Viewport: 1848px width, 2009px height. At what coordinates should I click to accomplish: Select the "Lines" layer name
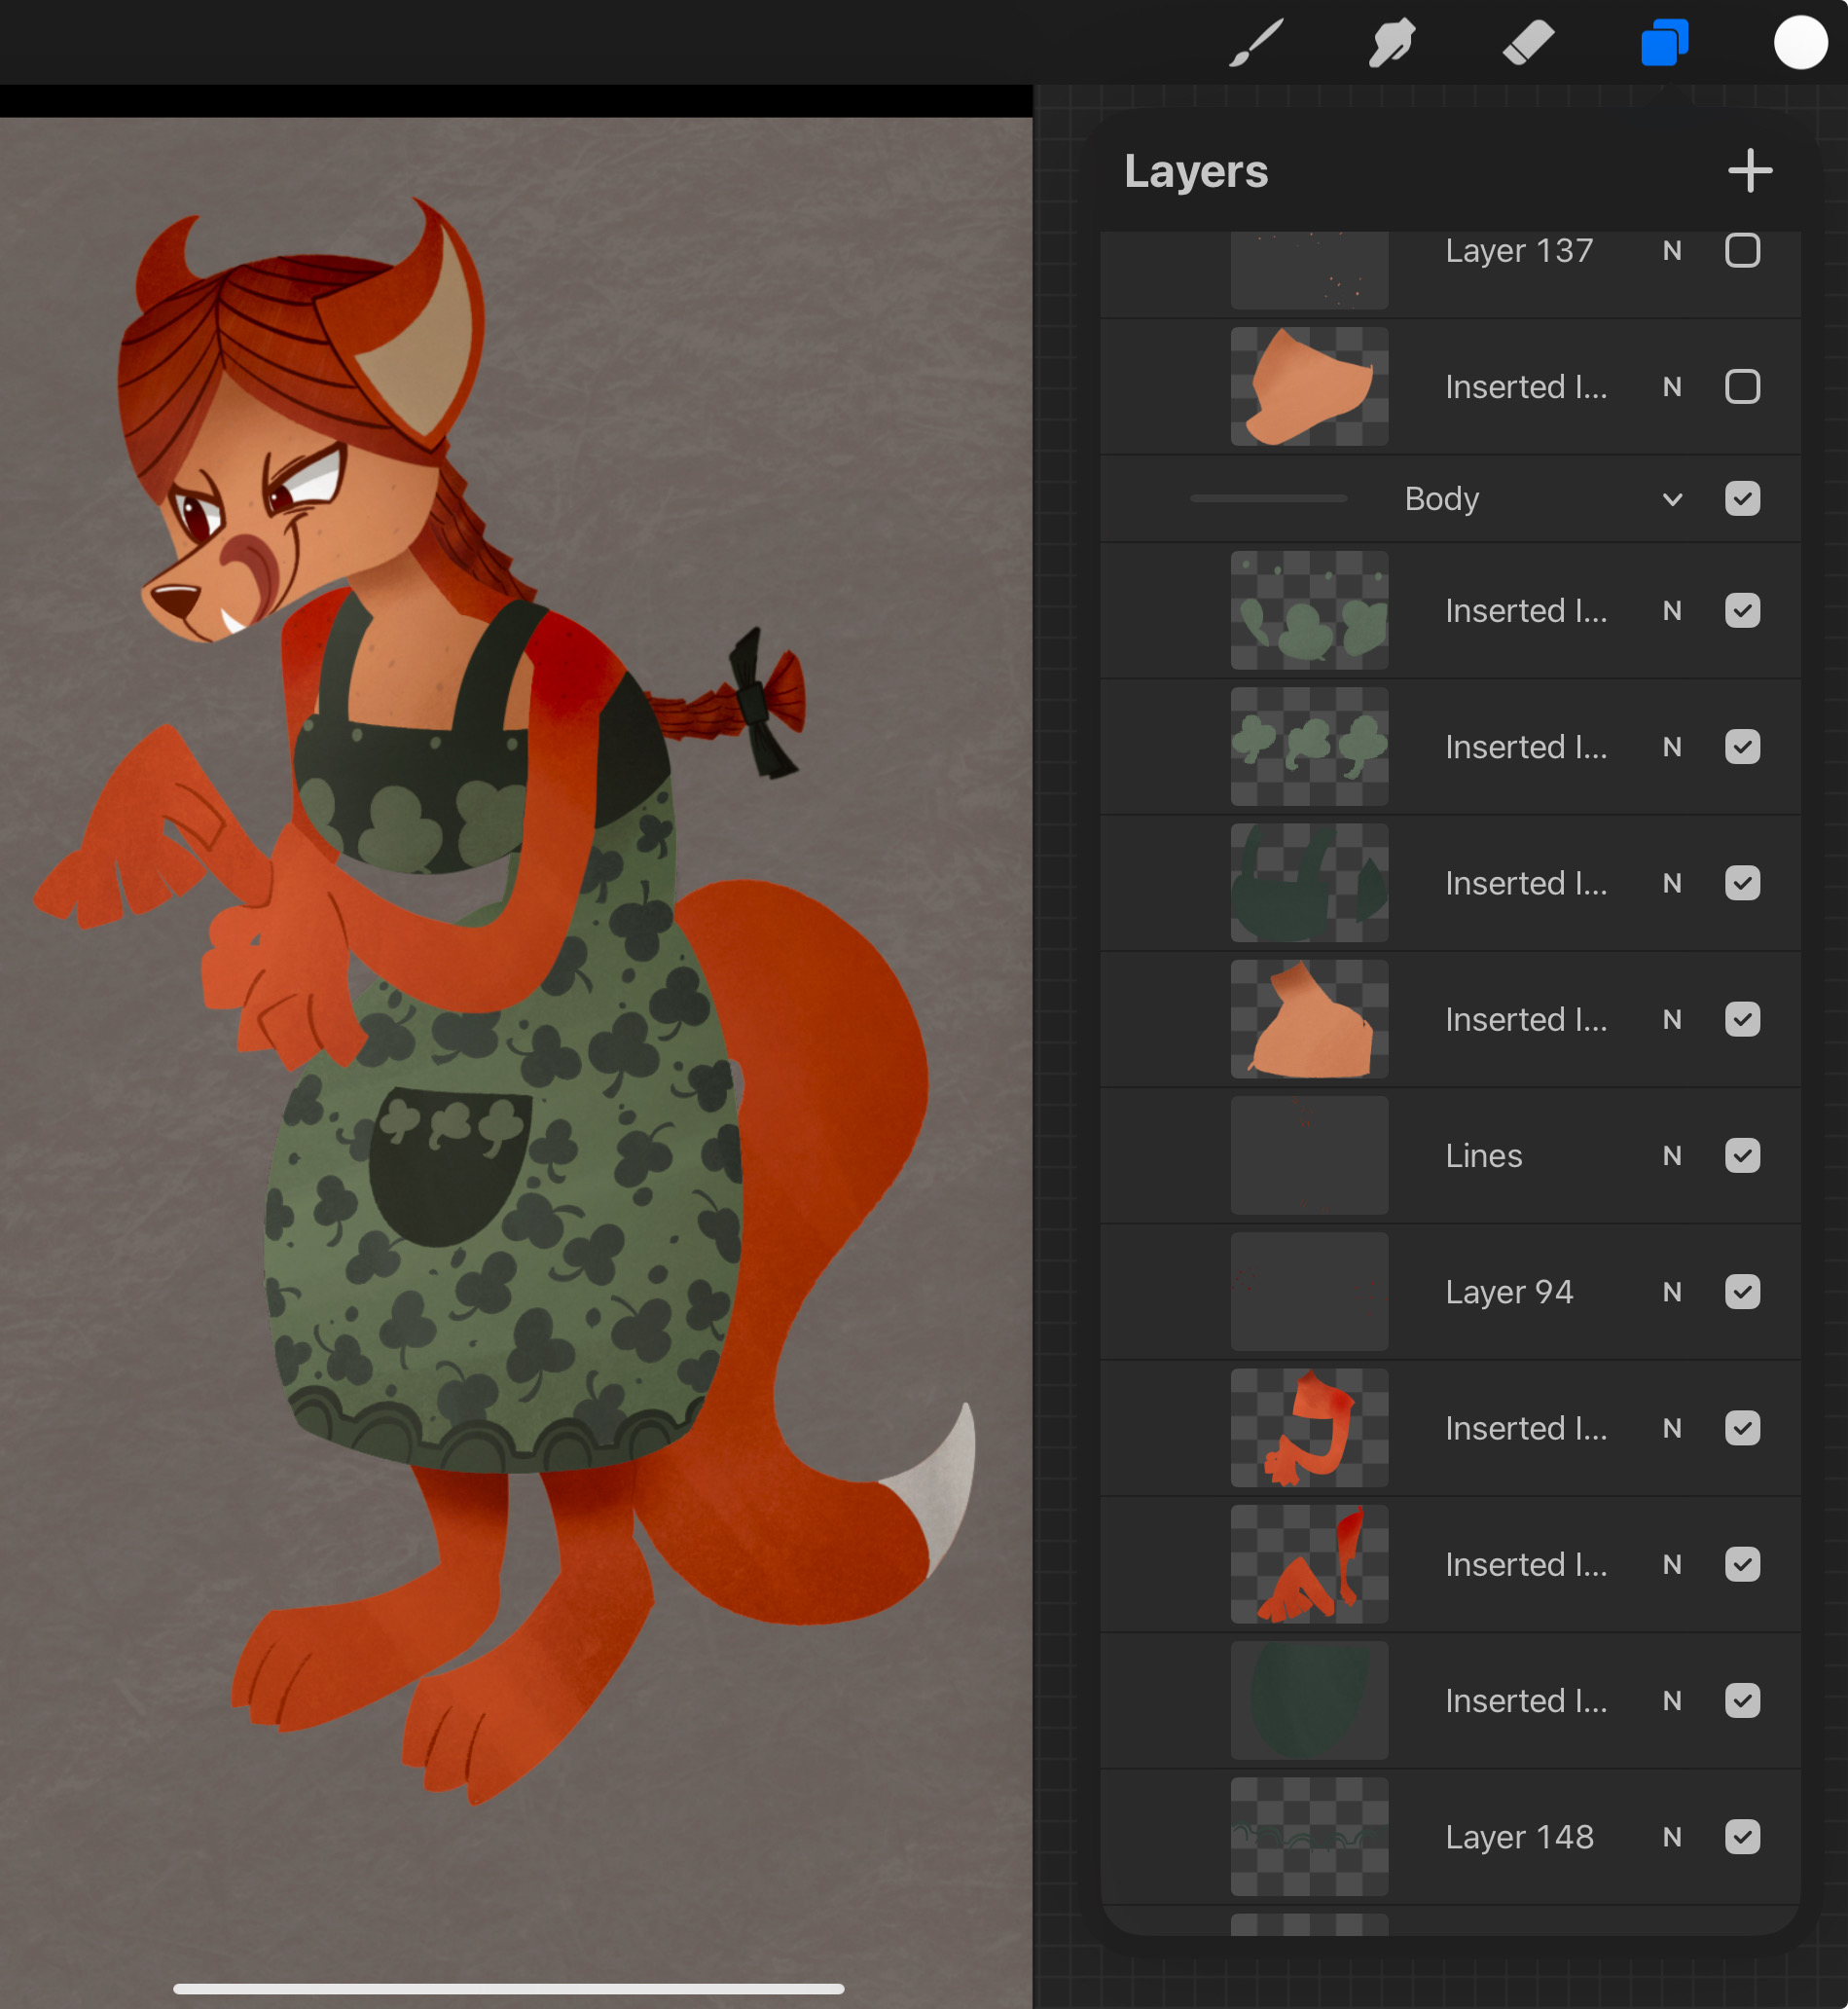tap(1484, 1156)
